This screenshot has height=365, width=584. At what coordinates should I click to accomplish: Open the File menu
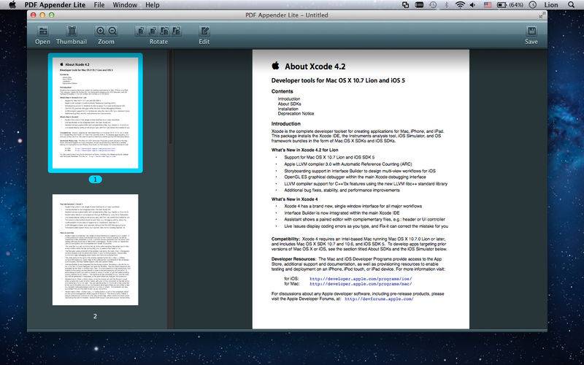click(99, 5)
